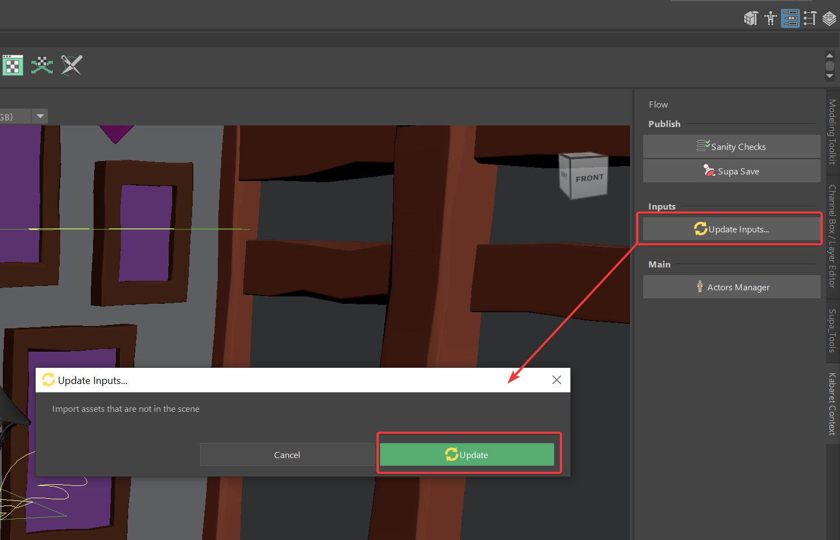The width and height of the screenshot is (840, 540).
Task: Toggle the Channel Box layers icon
Action: pyautogui.click(x=829, y=18)
